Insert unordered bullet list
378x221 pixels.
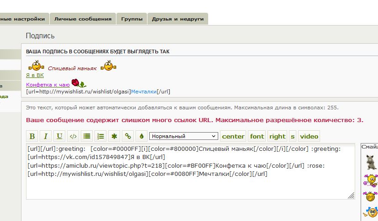[87, 136]
